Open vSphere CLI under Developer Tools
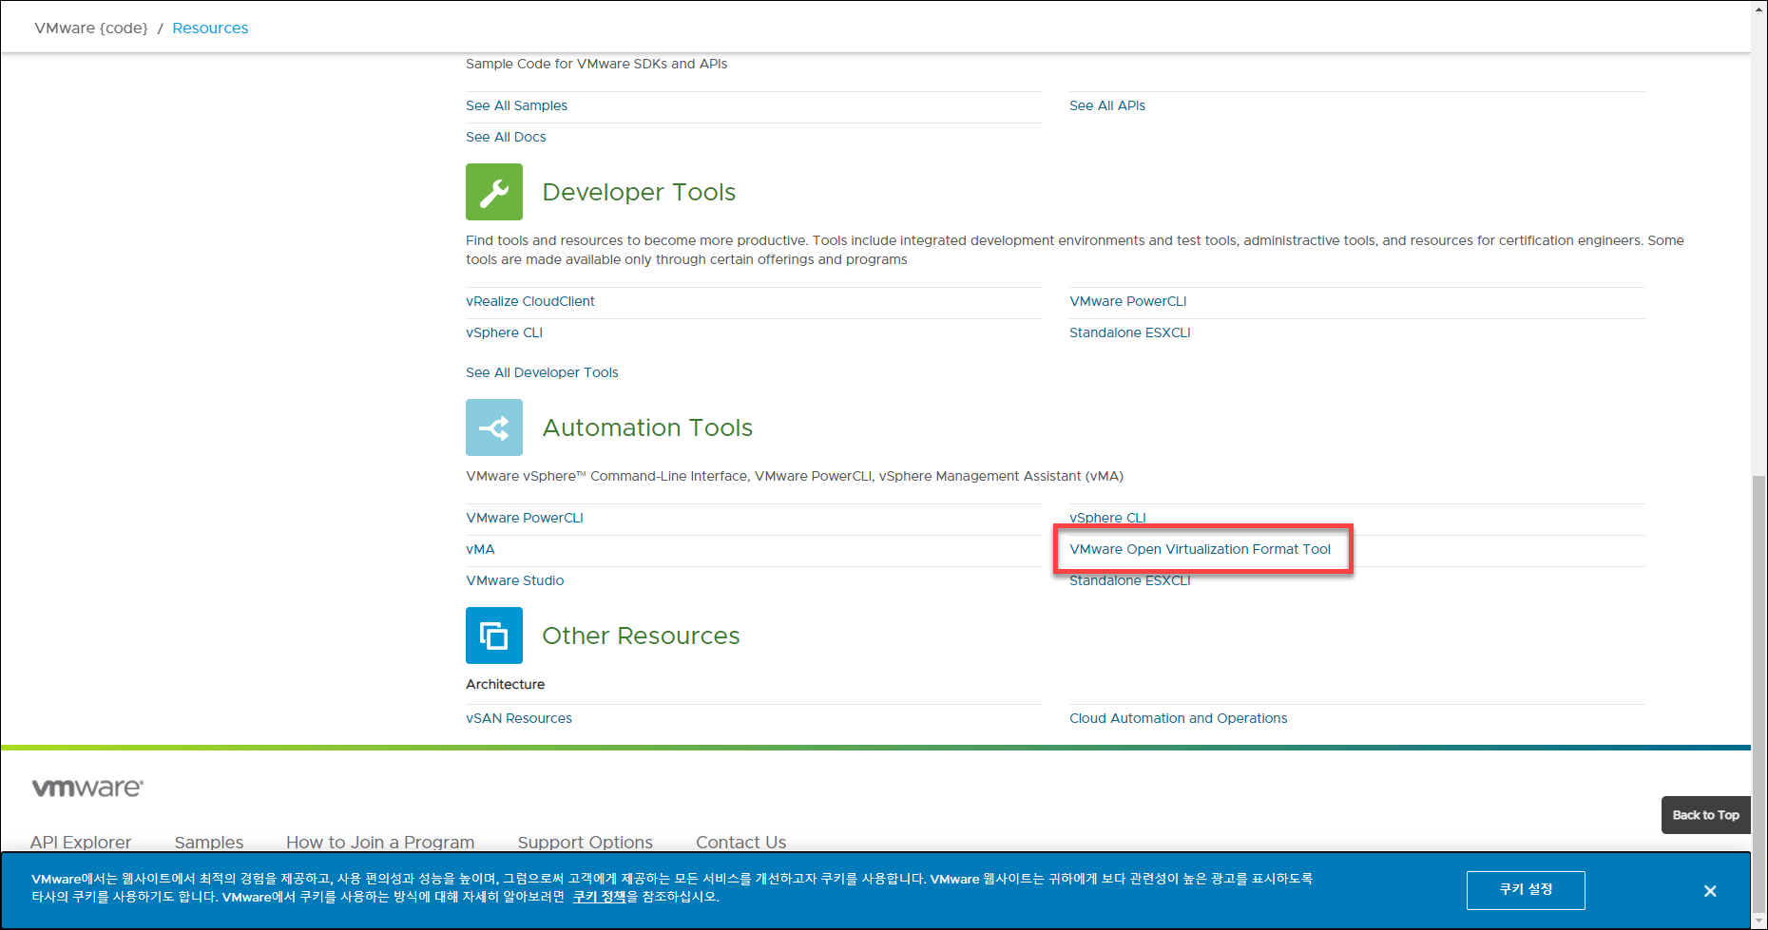 (x=504, y=332)
